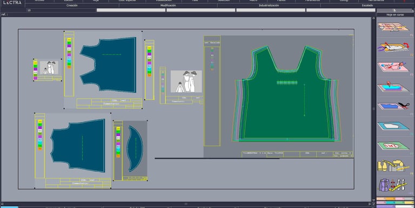Image resolution: width=415 pixels, height=208 pixels.
Task: Open the F6 white piece on teal icon
Action: [393, 126]
